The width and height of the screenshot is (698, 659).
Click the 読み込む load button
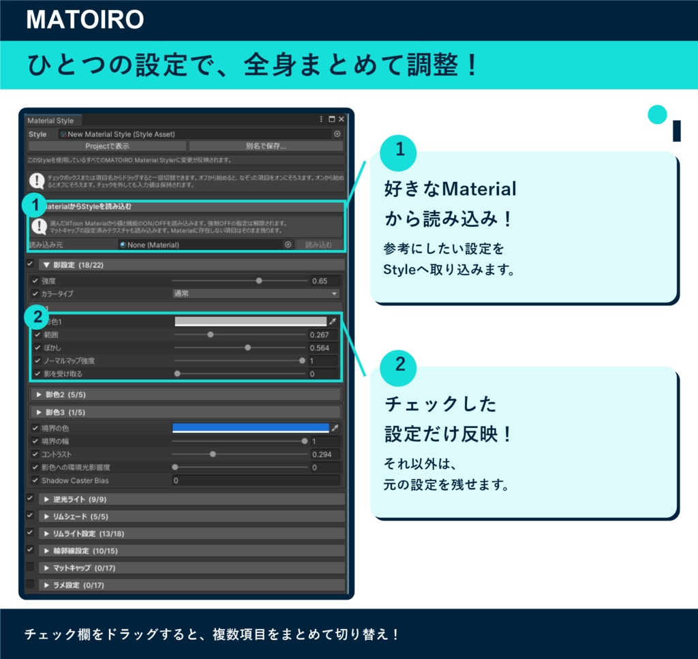point(319,245)
